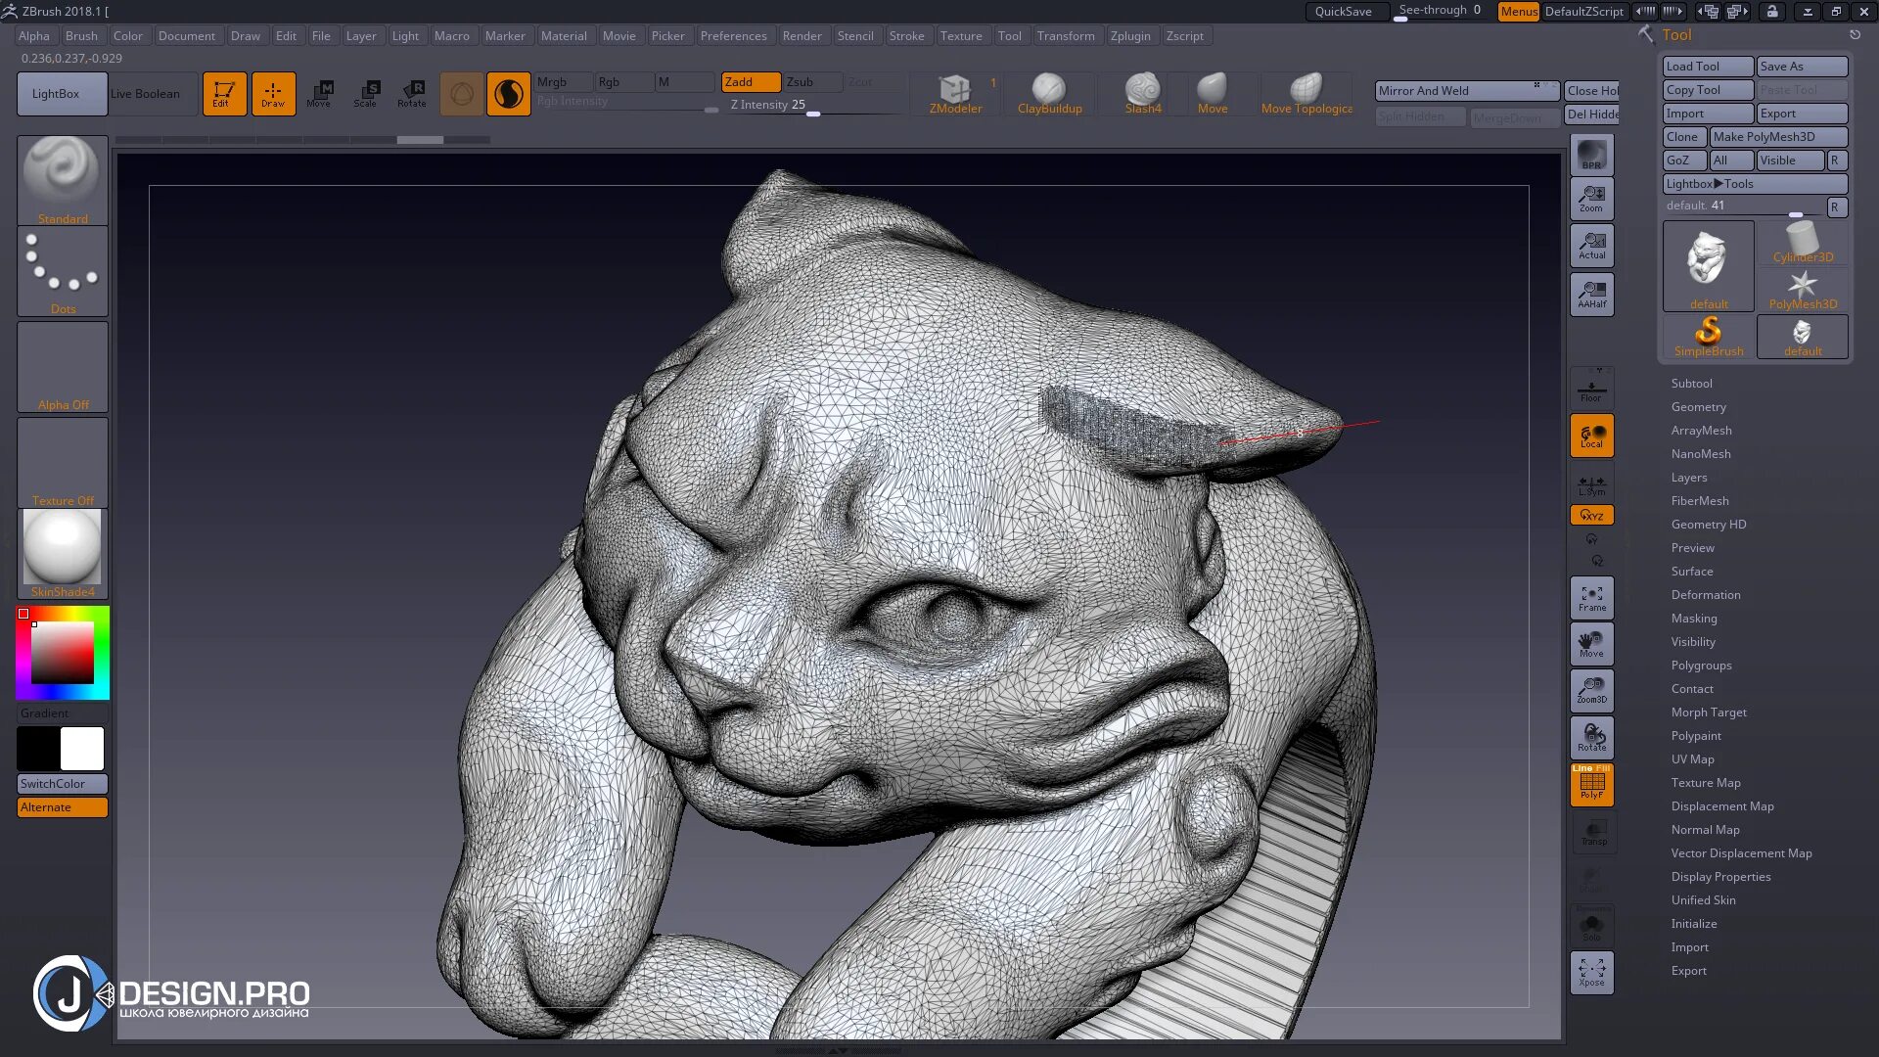Select the Move tool in toolbar

tap(319, 93)
